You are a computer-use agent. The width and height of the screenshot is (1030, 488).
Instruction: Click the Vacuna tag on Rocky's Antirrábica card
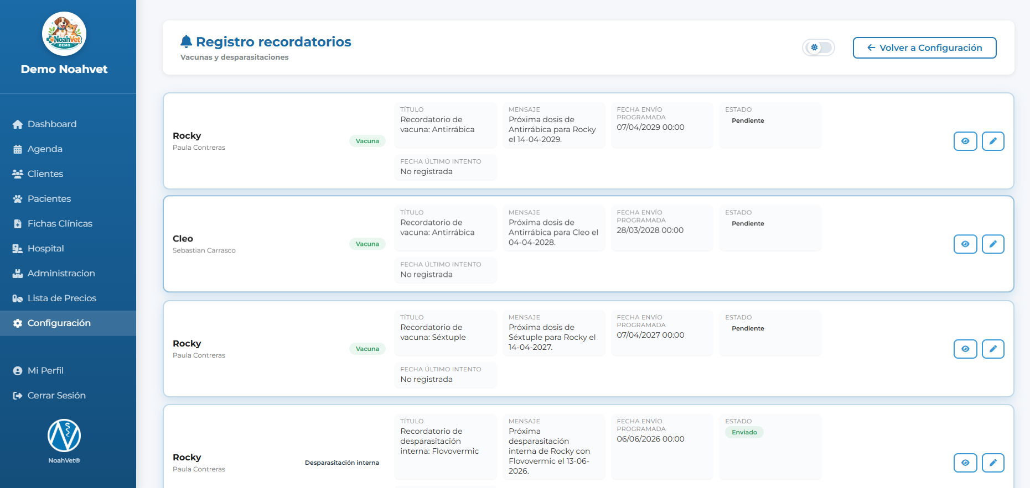coord(368,141)
